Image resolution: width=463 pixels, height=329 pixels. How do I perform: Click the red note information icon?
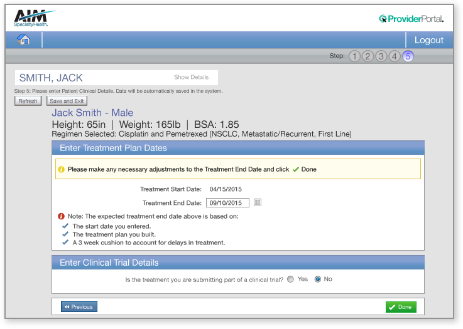coord(61,216)
